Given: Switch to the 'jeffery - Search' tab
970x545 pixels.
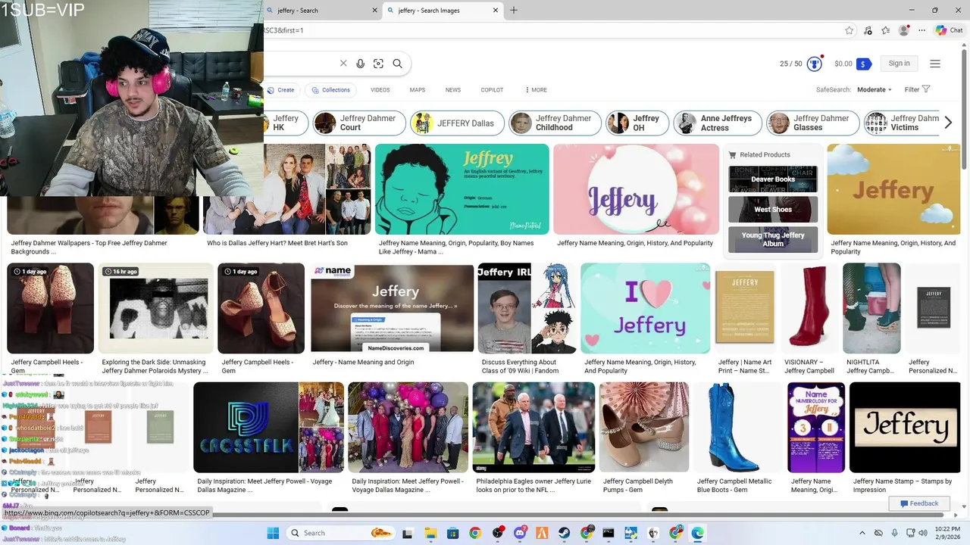Looking at the screenshot, I should (x=321, y=11).
